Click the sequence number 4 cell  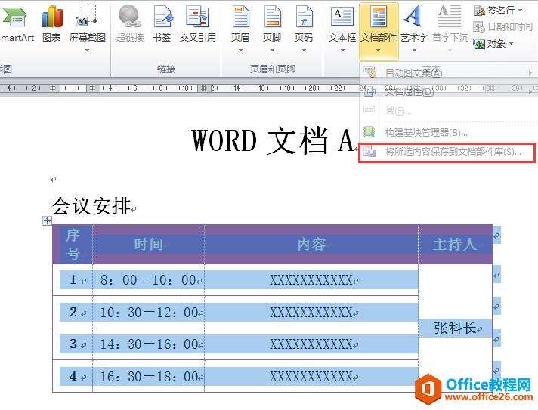(x=73, y=377)
